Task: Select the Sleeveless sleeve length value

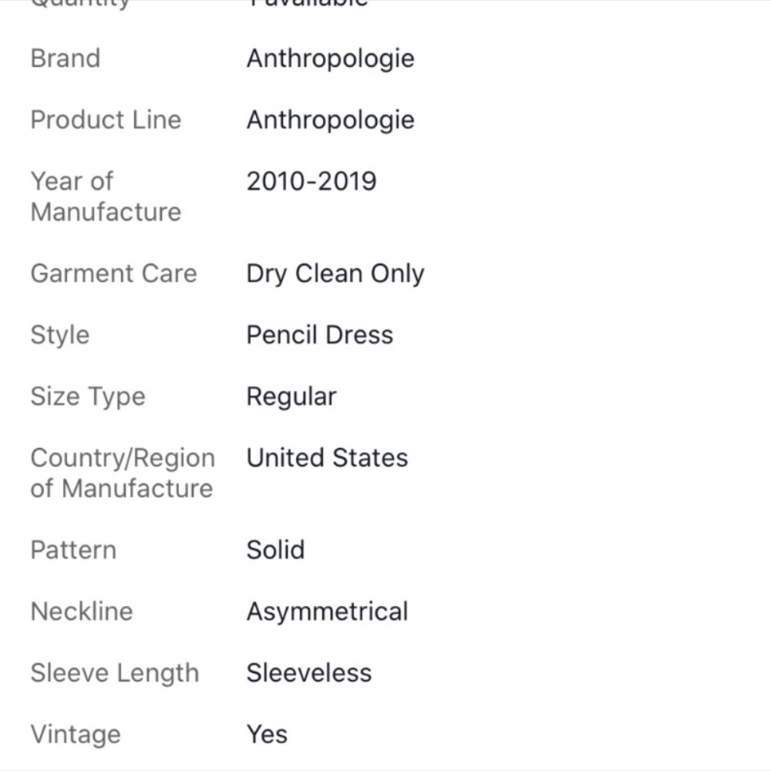Action: [309, 672]
